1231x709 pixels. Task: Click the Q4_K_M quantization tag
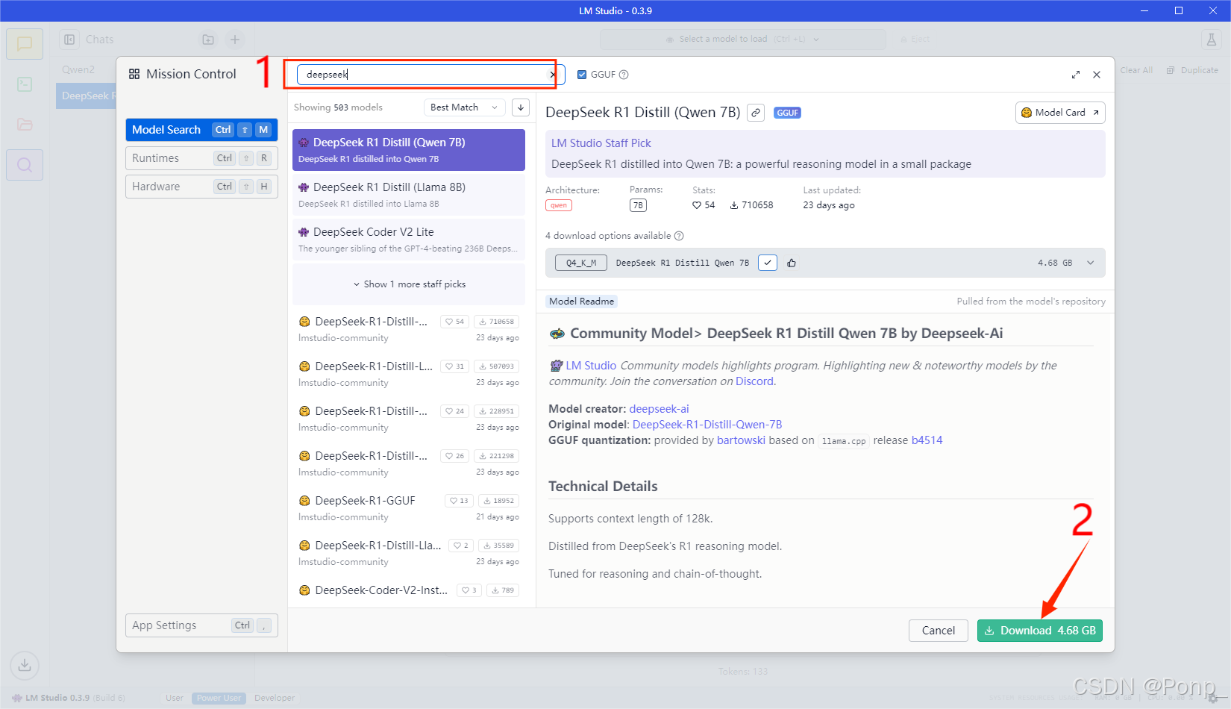point(580,263)
